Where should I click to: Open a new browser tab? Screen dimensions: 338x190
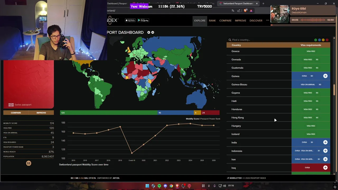[x=263, y=3]
